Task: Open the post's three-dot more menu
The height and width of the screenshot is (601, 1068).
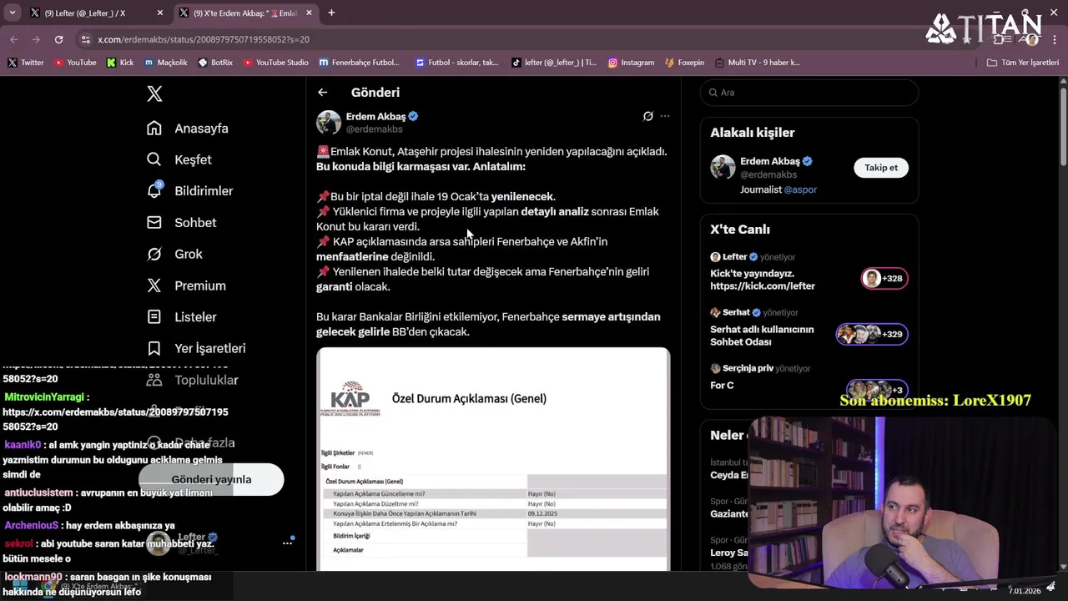Action: coord(665,116)
